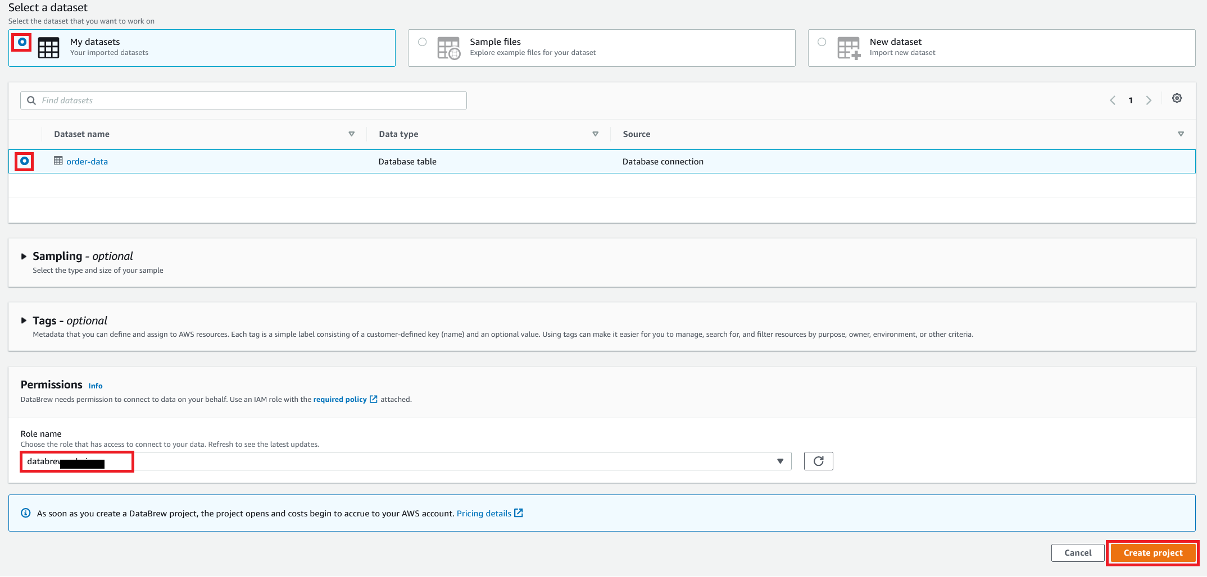Viewport: 1207px width, 577px height.
Task: Click the Source column header
Action: pos(637,134)
